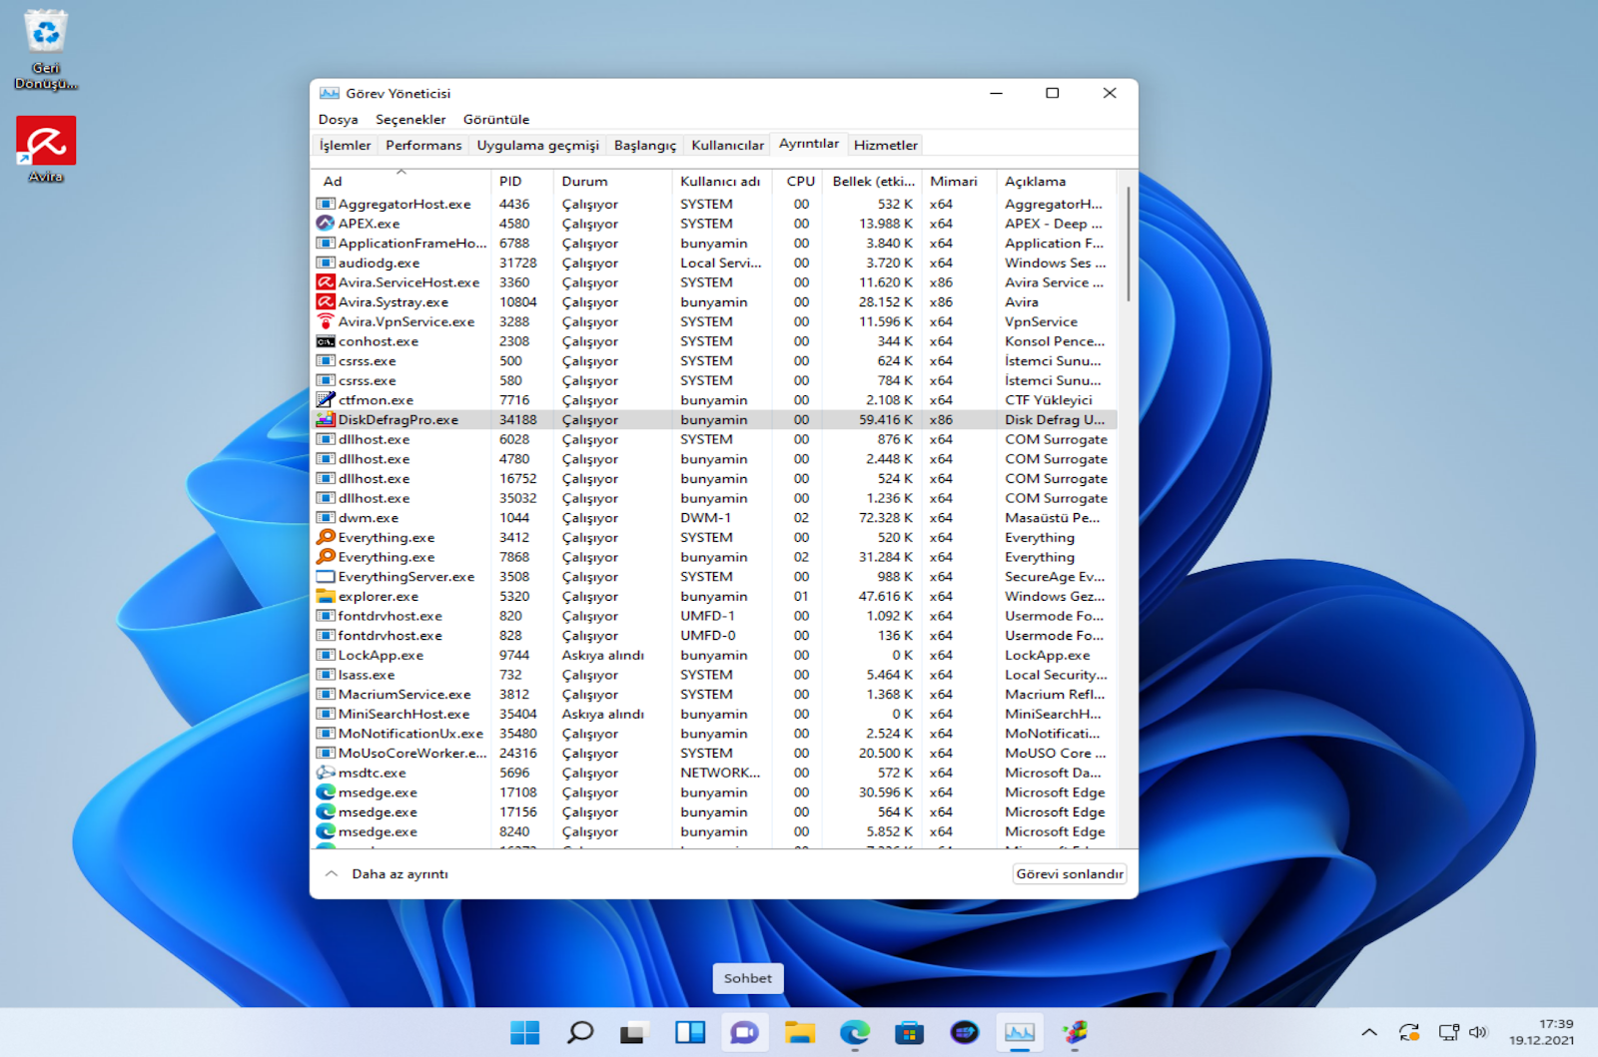The height and width of the screenshot is (1057, 1598).
Task: Sort by the Kullanıcı adı column header
Action: pos(721,182)
